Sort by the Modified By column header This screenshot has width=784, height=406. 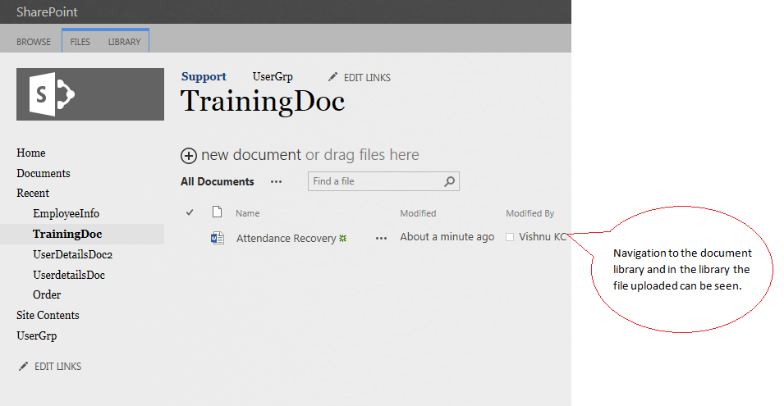click(x=530, y=213)
